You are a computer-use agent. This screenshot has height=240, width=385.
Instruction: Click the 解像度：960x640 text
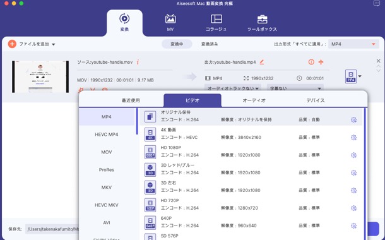pyautogui.click(x=239, y=225)
